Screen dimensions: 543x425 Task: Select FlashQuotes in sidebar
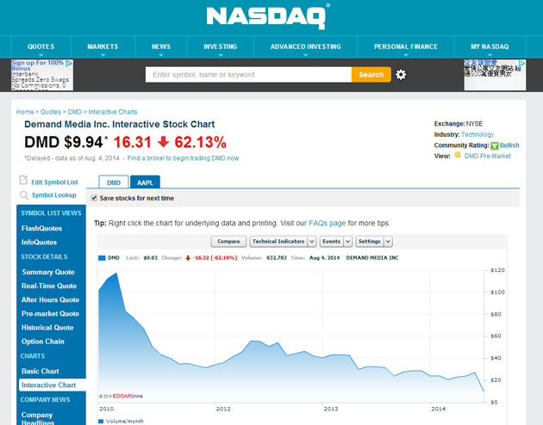41,228
